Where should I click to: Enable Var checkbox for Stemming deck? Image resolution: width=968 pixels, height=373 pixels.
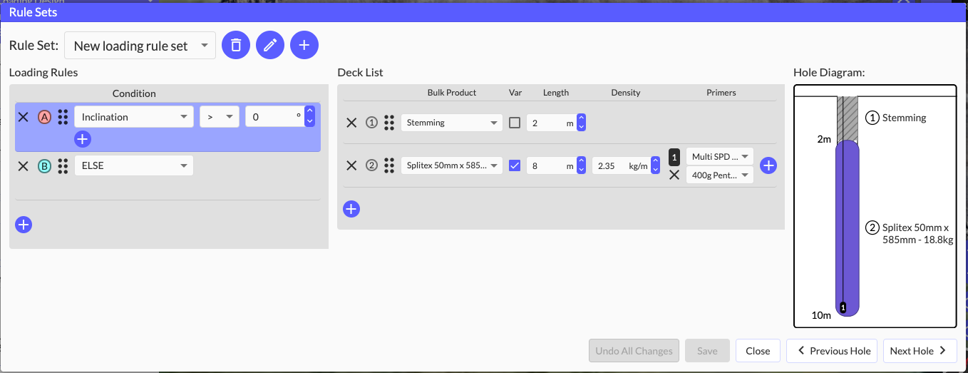click(x=515, y=123)
